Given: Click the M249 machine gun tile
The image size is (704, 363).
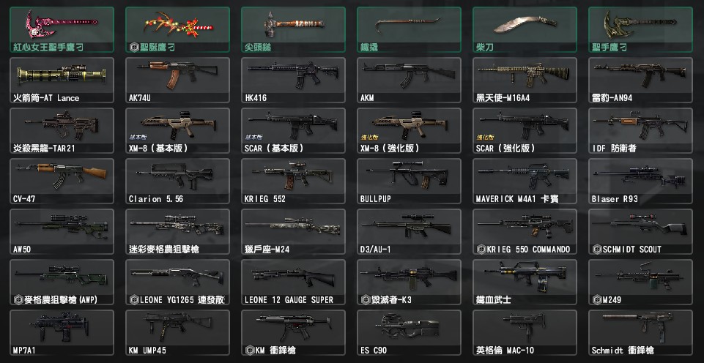Looking at the screenshot, I should 641,282.
